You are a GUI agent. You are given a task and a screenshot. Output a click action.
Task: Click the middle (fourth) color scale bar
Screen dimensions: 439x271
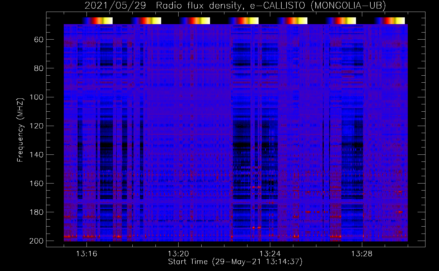coord(243,21)
